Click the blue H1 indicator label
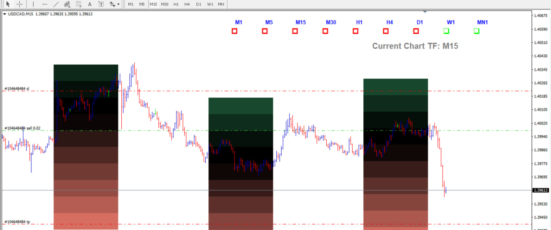This screenshot has height=230, width=551. 359,22
